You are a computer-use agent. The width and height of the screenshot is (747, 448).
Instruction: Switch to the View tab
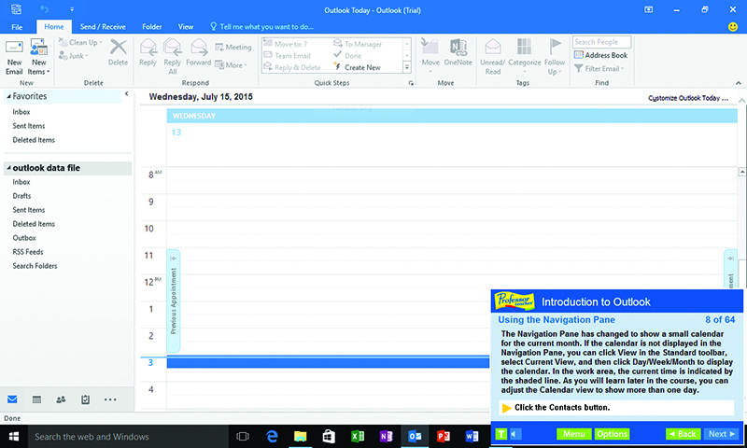tap(185, 27)
